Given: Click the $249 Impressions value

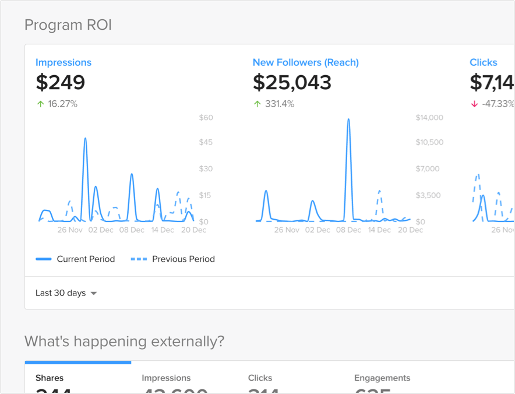Looking at the screenshot, I should (x=61, y=83).
